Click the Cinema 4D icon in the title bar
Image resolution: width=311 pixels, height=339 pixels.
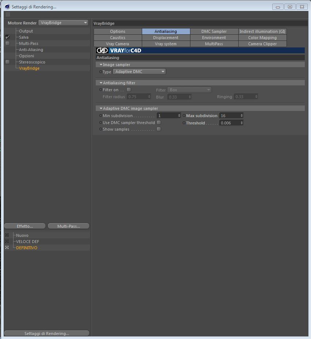click(7, 7)
